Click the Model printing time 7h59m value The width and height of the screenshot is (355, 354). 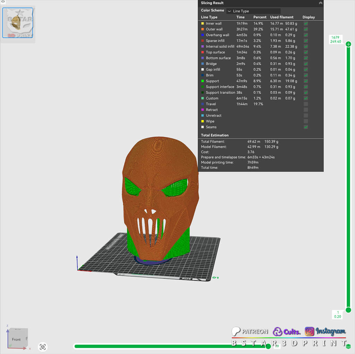pos(253,162)
